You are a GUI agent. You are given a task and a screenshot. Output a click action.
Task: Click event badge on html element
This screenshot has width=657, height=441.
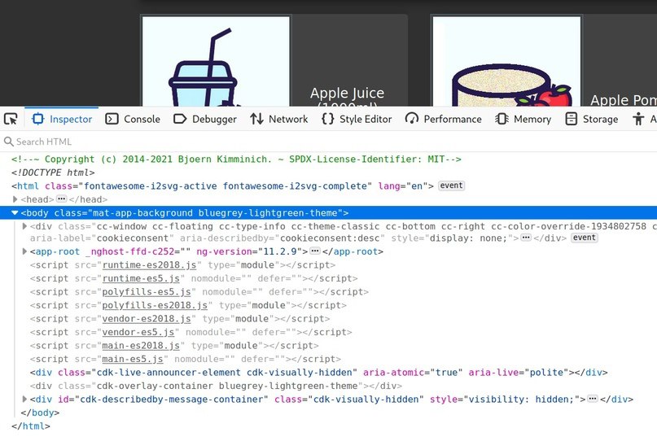pyautogui.click(x=451, y=186)
